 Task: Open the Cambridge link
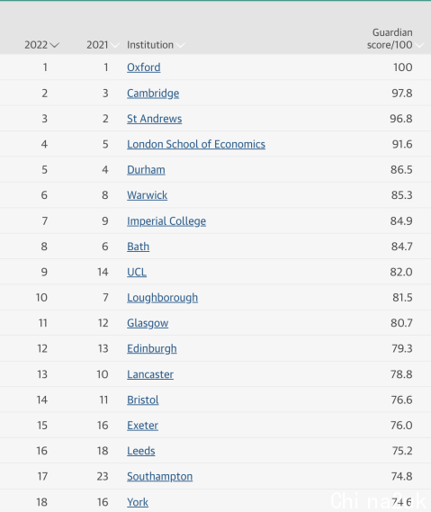153,94
